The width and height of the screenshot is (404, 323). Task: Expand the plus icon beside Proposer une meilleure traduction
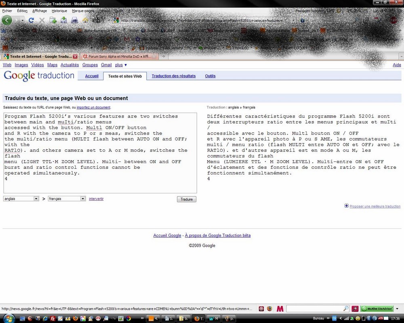[x=347, y=206]
